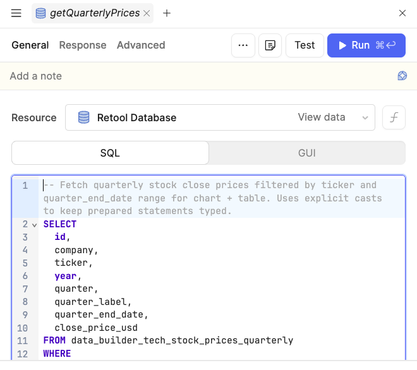Open the more options ellipsis button
Image resolution: width=417 pixels, height=370 pixels.
pyautogui.click(x=243, y=45)
